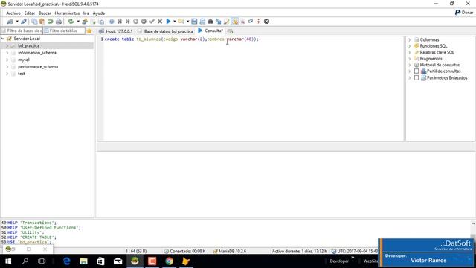
Task: Toggle Perfil de consultas checkbox
Action: (416, 71)
